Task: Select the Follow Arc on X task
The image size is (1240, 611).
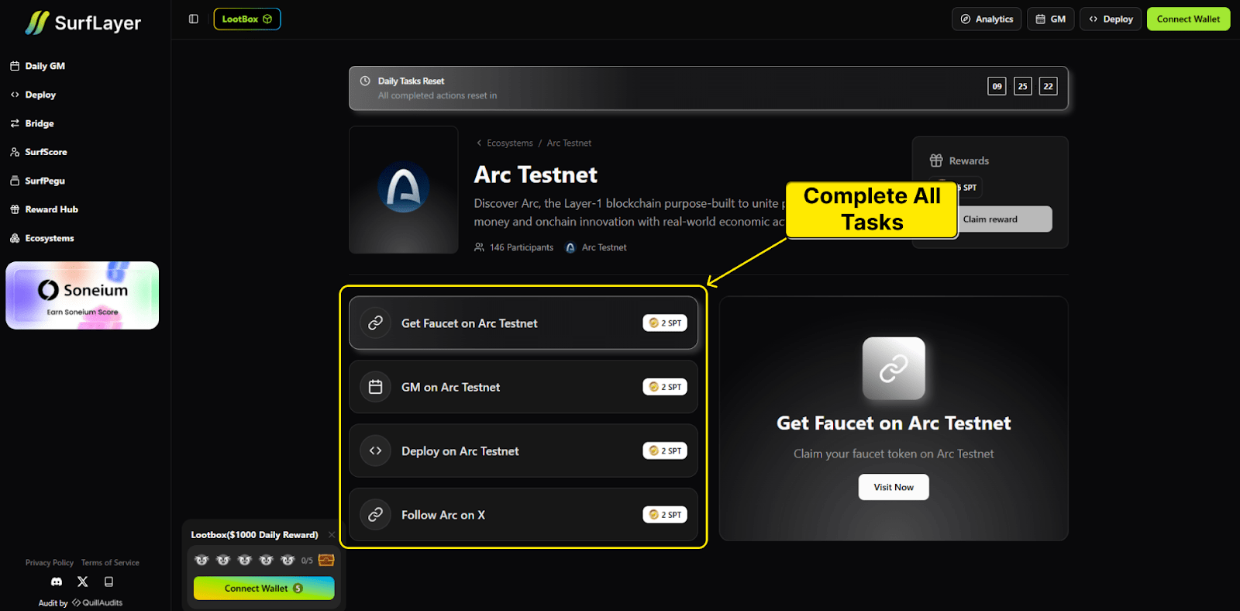Action: (x=523, y=515)
